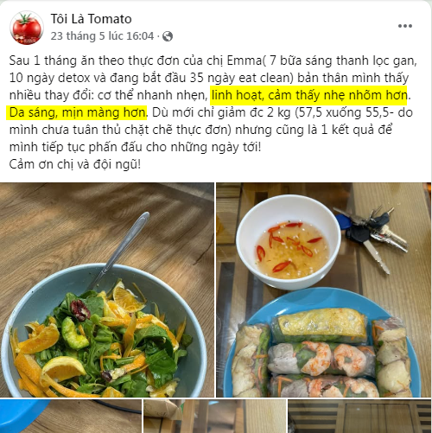View the salad bowl photo
This screenshot has width=432, height=433.
coord(107,290)
